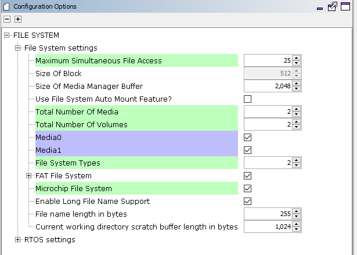Image resolution: width=357 pixels, height=255 pixels.
Task: Expand the FAT File System node
Action: pyautogui.click(x=28, y=175)
